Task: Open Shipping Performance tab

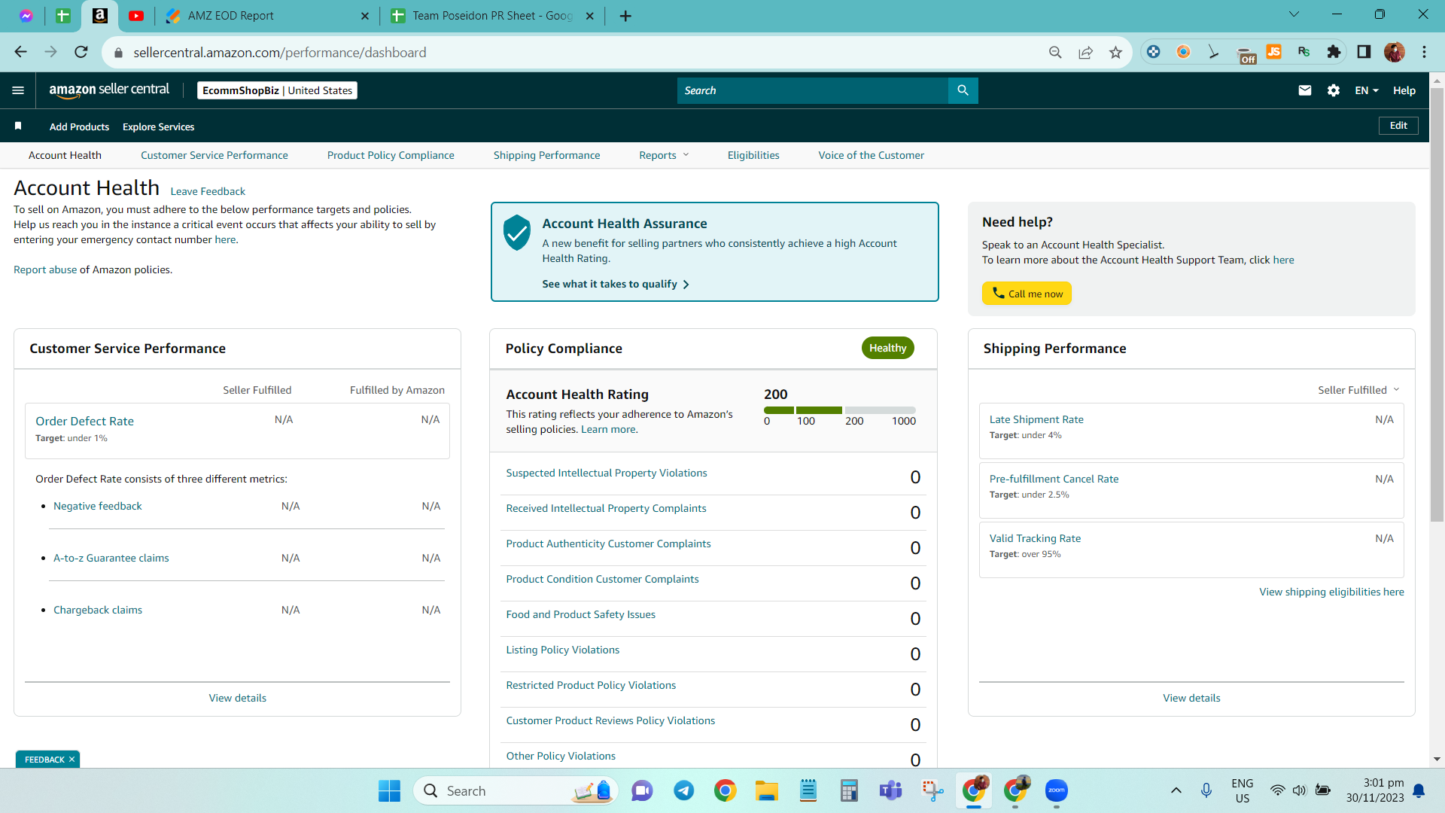Action: point(547,155)
